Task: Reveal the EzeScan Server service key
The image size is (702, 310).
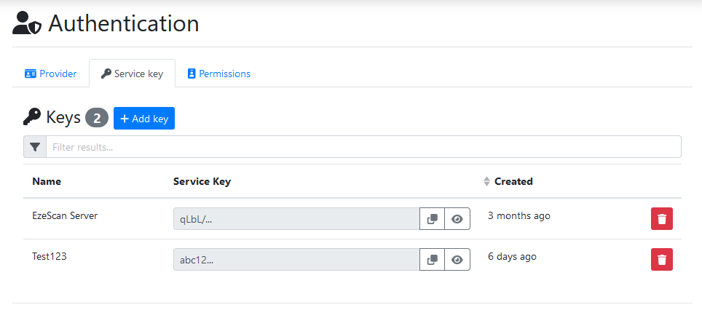Action: [x=457, y=218]
